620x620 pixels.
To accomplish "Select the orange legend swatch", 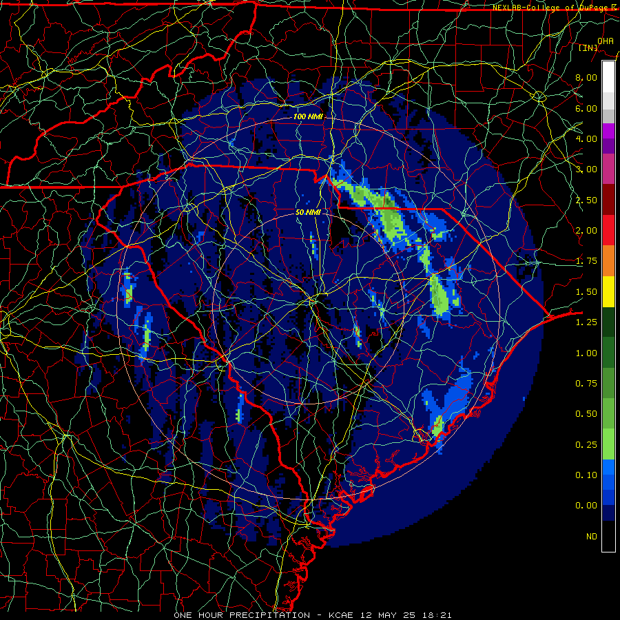I will (608, 261).
